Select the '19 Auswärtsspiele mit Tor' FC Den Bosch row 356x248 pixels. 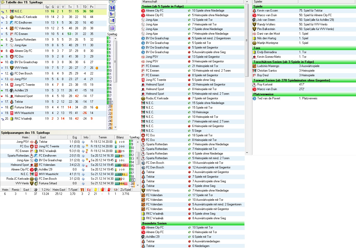tap(193, 163)
